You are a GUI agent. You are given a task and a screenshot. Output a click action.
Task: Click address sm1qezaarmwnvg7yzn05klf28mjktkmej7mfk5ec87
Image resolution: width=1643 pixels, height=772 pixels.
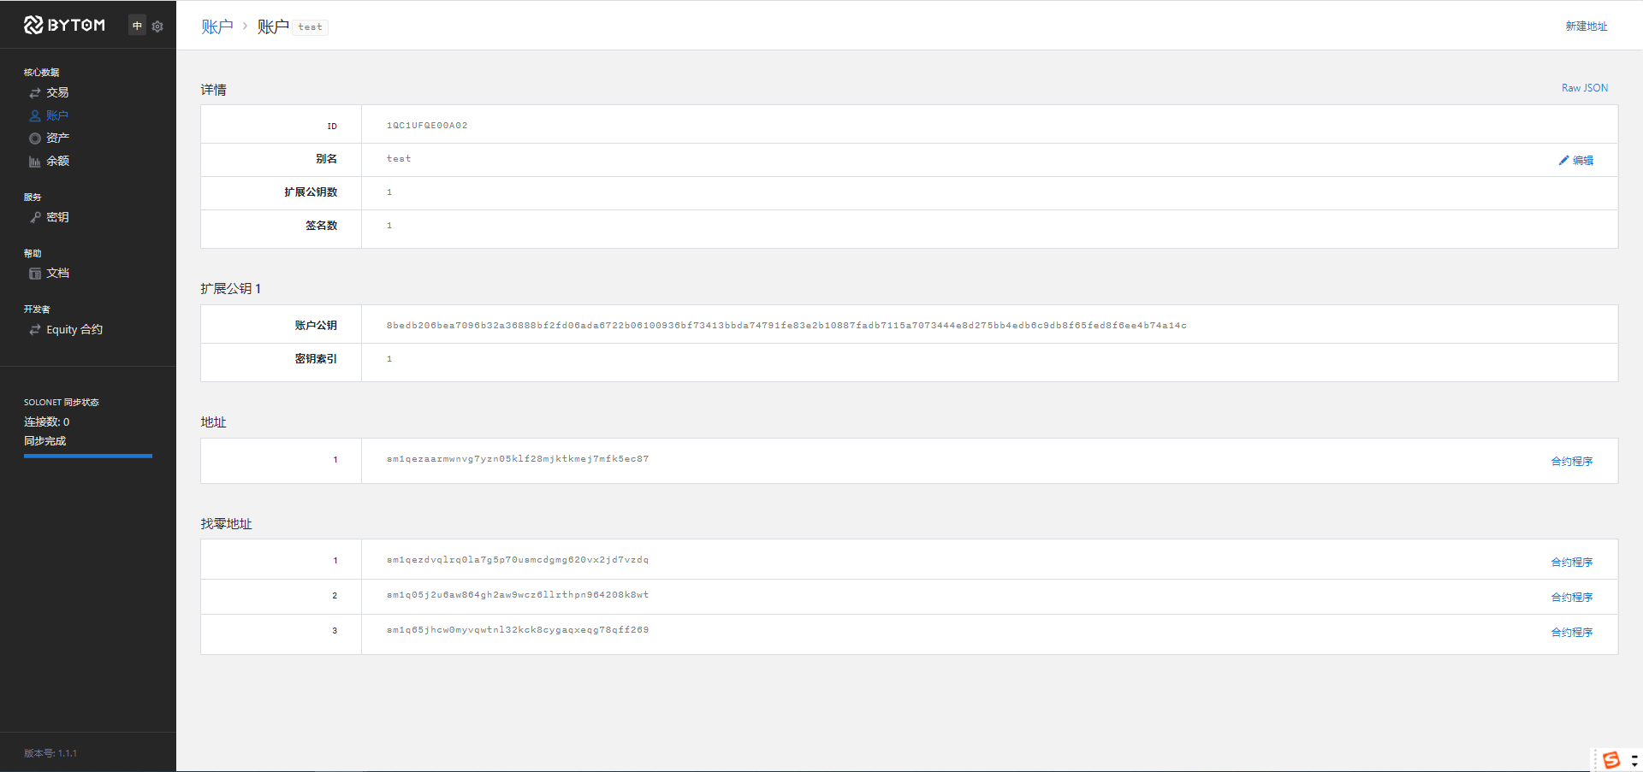518,459
